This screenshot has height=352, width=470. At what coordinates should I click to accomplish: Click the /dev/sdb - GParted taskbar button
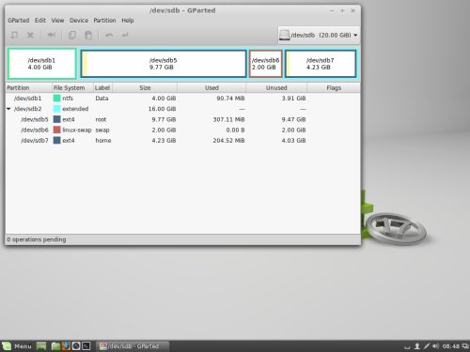(x=133, y=346)
